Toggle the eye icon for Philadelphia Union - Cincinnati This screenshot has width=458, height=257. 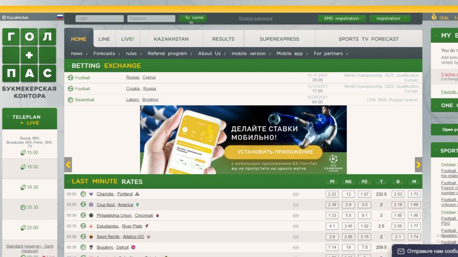(296, 215)
